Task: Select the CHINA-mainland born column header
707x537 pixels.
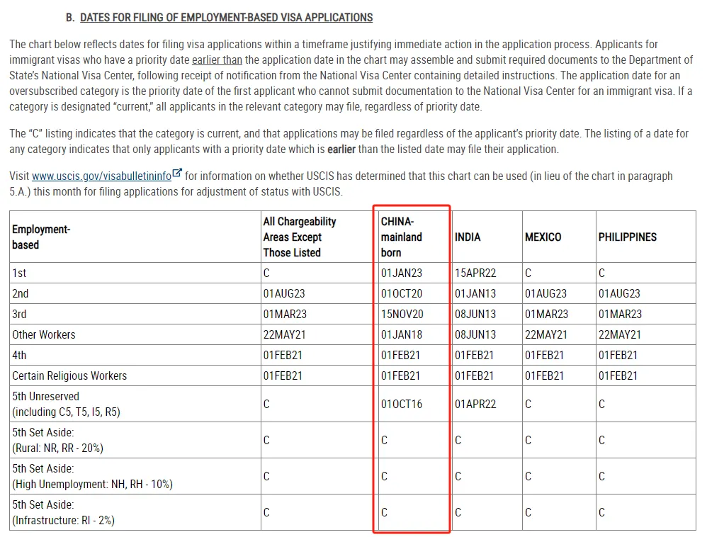Action: pos(402,237)
